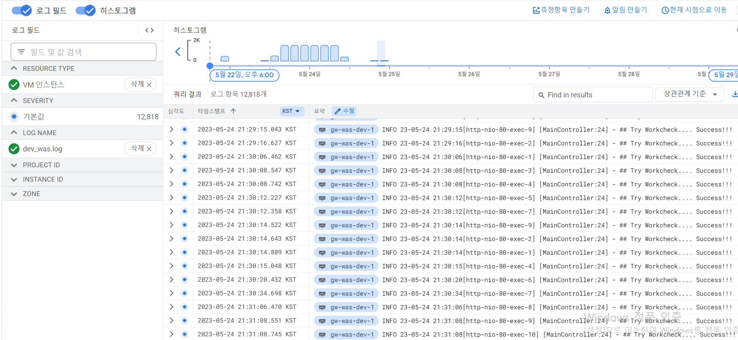
Task: Click gw-was-dev-1 chip on 21:30:14.643 row
Action: (346, 239)
